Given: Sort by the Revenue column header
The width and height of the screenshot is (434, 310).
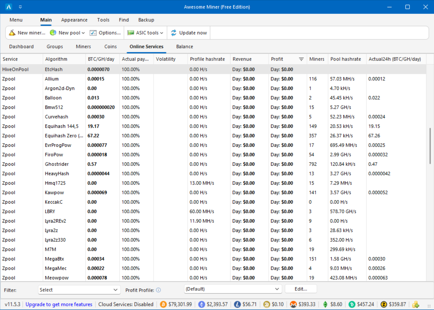Looking at the screenshot, I should [x=249, y=59].
